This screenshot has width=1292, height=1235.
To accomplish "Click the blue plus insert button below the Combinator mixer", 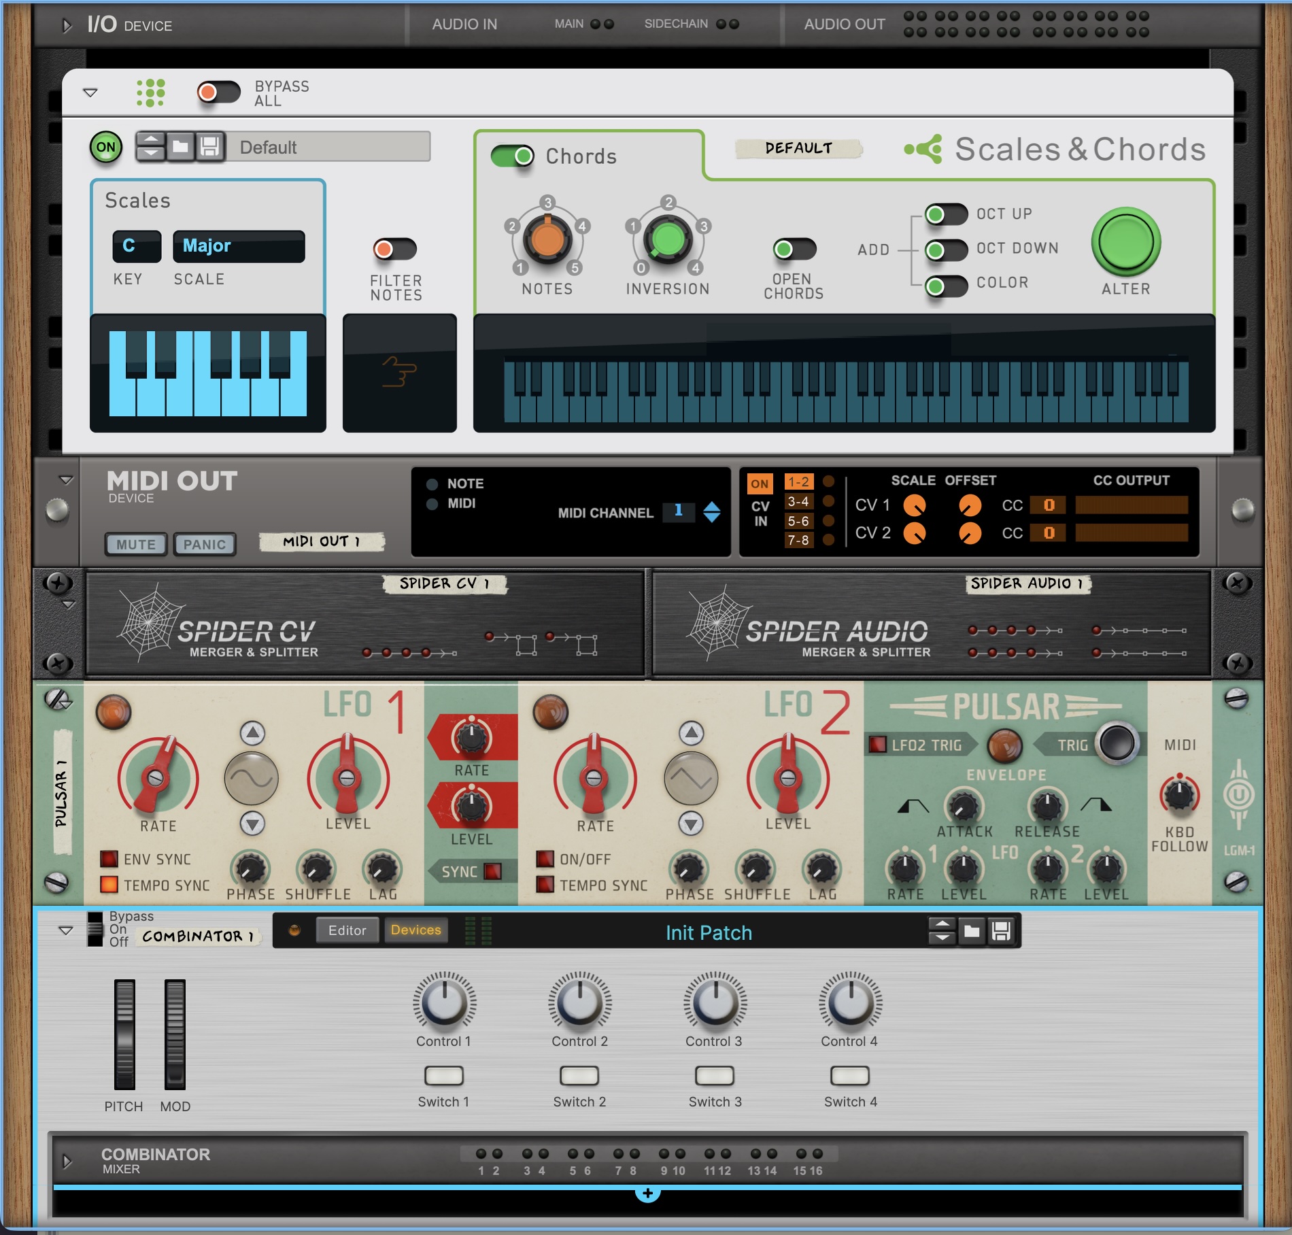I will (x=647, y=1193).
